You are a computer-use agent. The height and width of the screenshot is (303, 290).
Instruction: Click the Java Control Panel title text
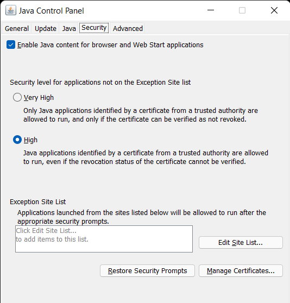(51, 11)
